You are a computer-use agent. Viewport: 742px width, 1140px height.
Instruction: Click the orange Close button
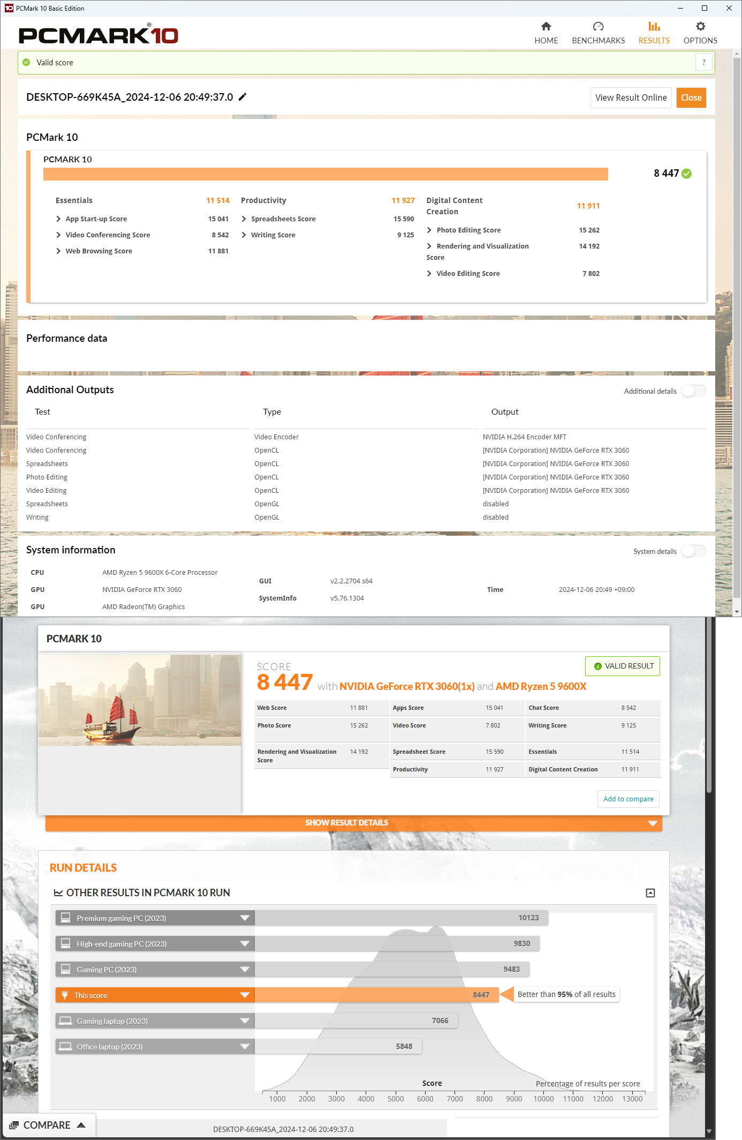coord(691,97)
